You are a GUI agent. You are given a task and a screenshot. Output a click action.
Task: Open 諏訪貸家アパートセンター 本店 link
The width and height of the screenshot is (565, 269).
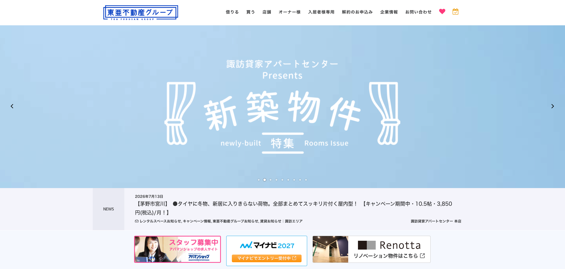pos(436,221)
